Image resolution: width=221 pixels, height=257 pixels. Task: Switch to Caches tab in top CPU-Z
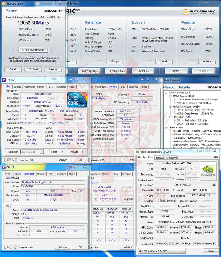coord(17,87)
